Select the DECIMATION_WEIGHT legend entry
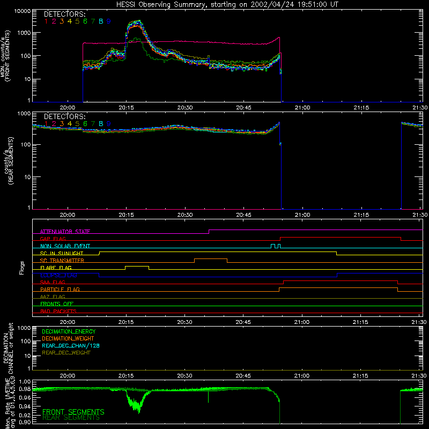Image resolution: width=429 pixels, height=429 pixels. pyautogui.click(x=68, y=339)
